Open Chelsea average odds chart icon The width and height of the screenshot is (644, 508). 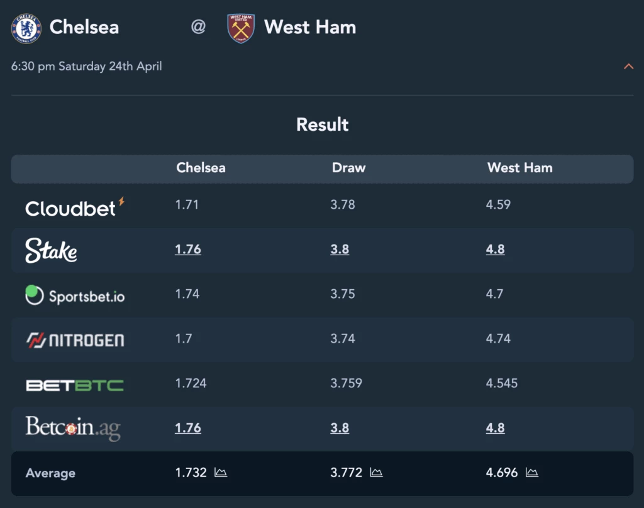(x=221, y=473)
